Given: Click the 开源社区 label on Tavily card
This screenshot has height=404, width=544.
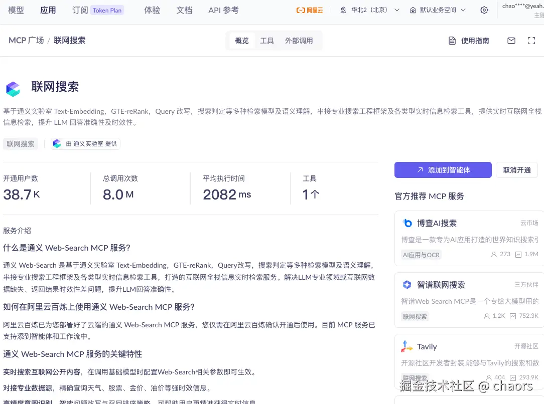Looking at the screenshot, I should pyautogui.click(x=526, y=346).
